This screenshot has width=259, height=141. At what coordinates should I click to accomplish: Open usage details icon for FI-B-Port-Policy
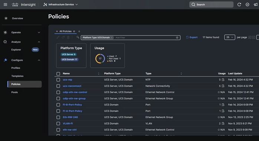(x=223, y=105)
